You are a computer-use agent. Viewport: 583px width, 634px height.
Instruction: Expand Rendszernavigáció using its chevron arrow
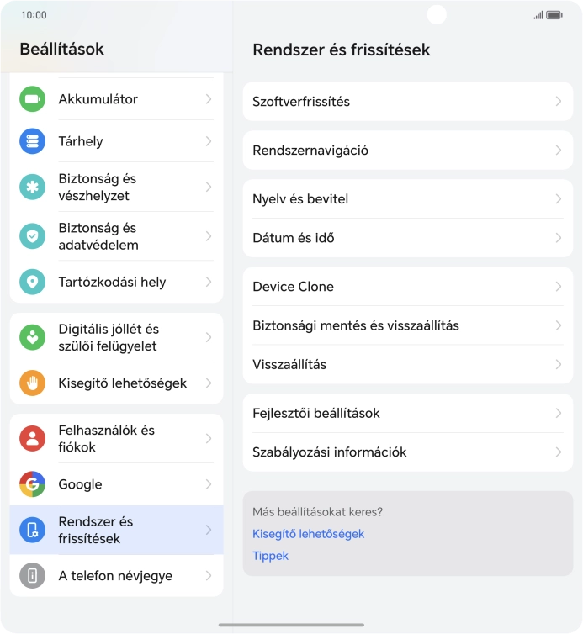point(558,151)
